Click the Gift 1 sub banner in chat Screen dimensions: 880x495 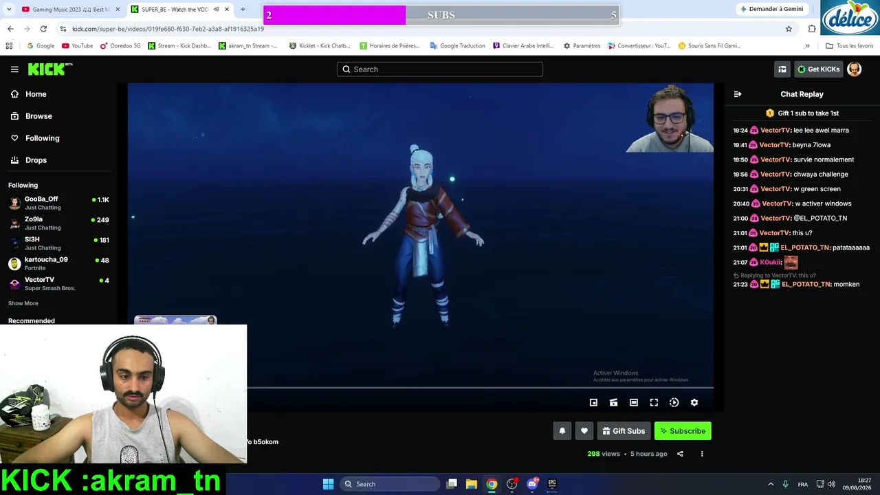coord(802,113)
